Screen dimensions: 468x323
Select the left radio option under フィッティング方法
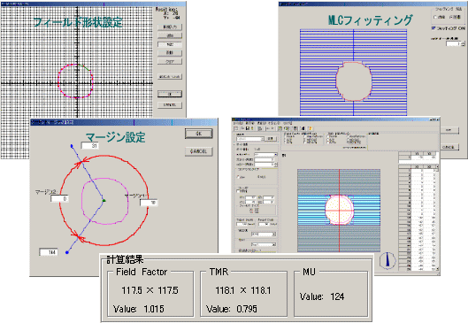click(x=435, y=18)
